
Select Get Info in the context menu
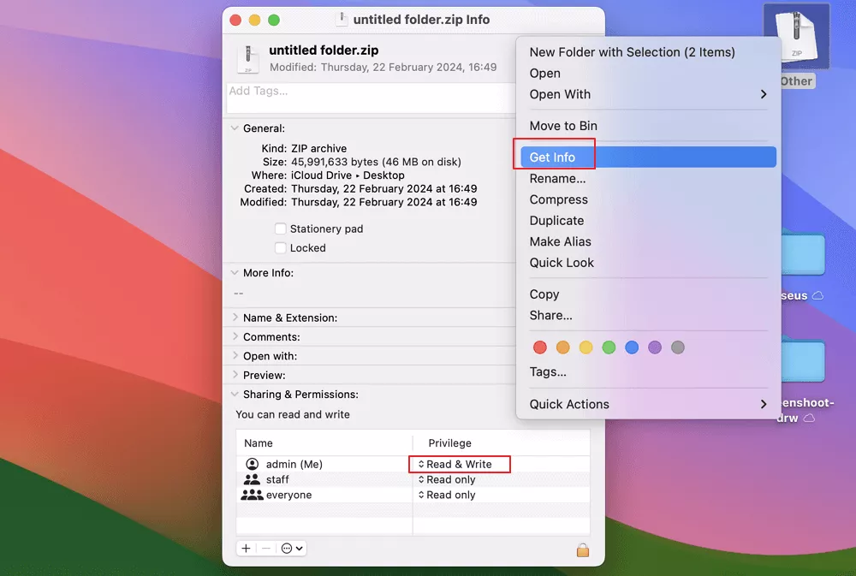[648, 157]
